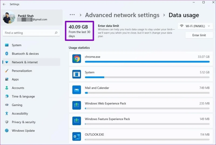Click the Apps sidebar icon
216x145 pixels.
(x=7, y=79)
